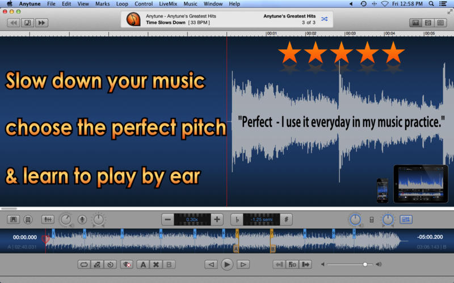Image resolution: width=454 pixels, height=283 pixels.
Task: Toggle the EQ sliders button
Action: [48, 220]
